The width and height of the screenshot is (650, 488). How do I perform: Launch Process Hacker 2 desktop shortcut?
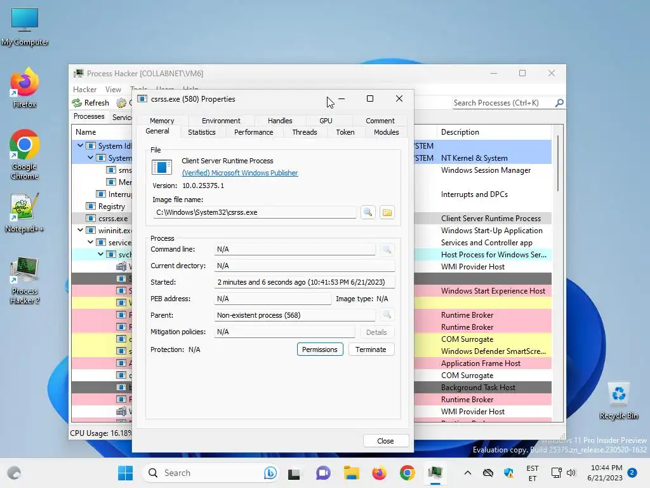pyautogui.click(x=25, y=280)
